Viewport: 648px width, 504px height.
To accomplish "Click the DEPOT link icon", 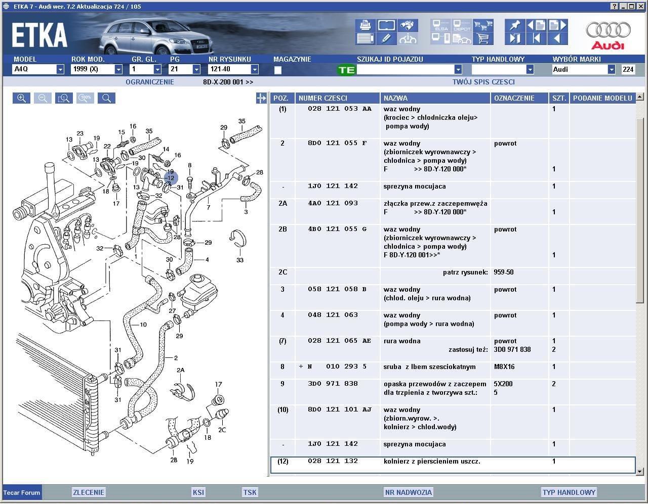I will click(462, 25).
